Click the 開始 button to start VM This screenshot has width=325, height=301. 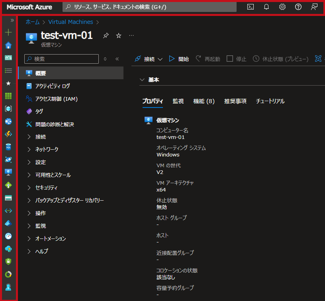point(179,59)
